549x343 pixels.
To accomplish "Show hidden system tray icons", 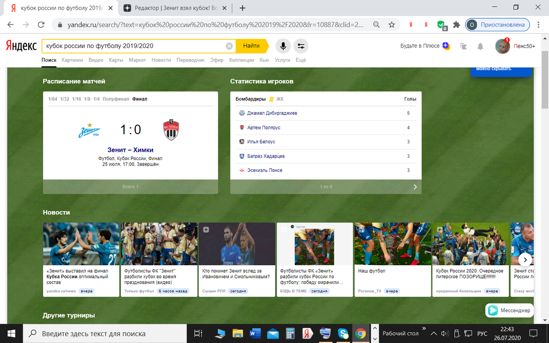I will [433, 333].
